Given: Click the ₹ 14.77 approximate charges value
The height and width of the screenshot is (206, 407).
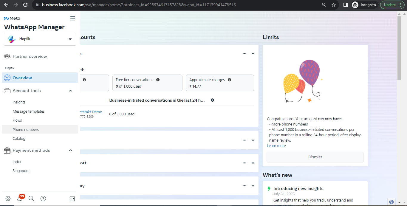Looking at the screenshot, I should pyautogui.click(x=195, y=86).
